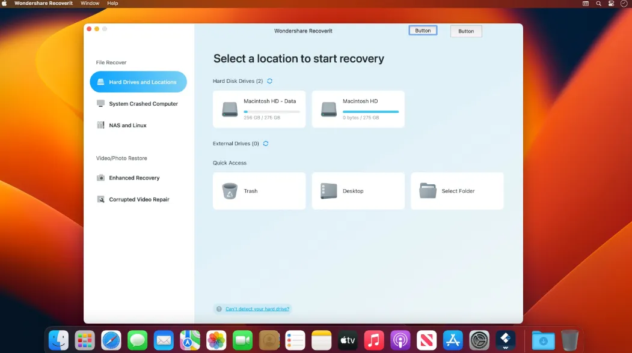
Task: Open Downloads folder in the Dock
Action: coord(544,340)
